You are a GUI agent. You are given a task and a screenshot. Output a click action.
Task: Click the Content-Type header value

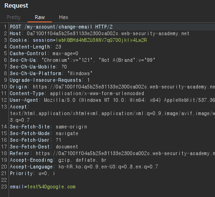(97, 93)
